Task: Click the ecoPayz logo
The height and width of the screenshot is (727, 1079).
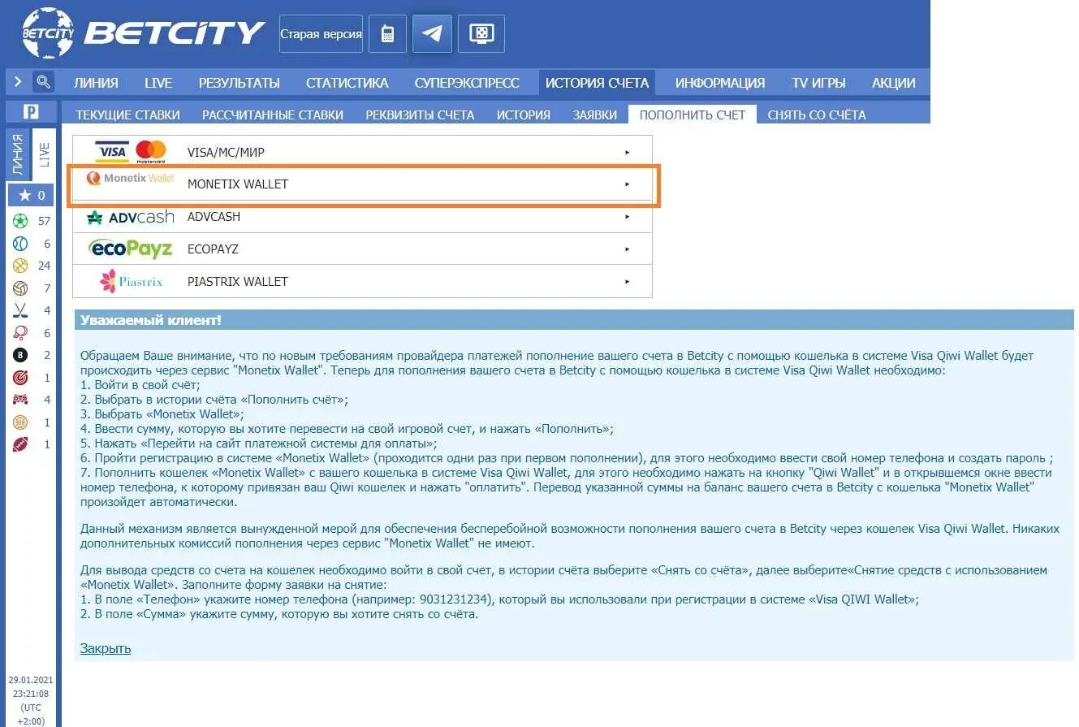Action: (x=131, y=249)
